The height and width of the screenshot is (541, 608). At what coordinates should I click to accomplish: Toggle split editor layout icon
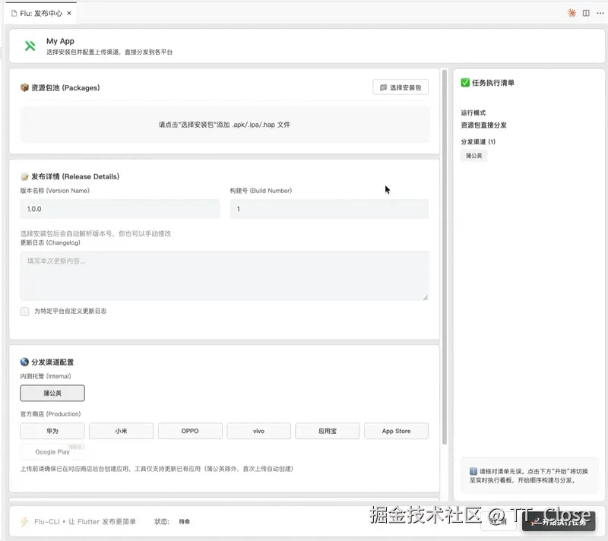(x=586, y=13)
